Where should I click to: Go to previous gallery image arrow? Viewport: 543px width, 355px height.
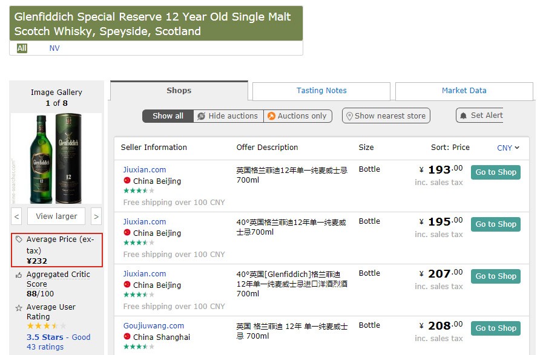click(17, 217)
